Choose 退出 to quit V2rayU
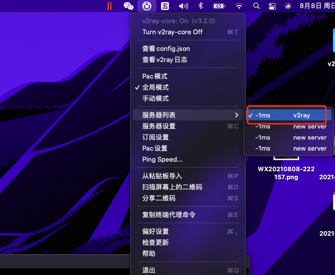335x275 pixels. (188, 270)
